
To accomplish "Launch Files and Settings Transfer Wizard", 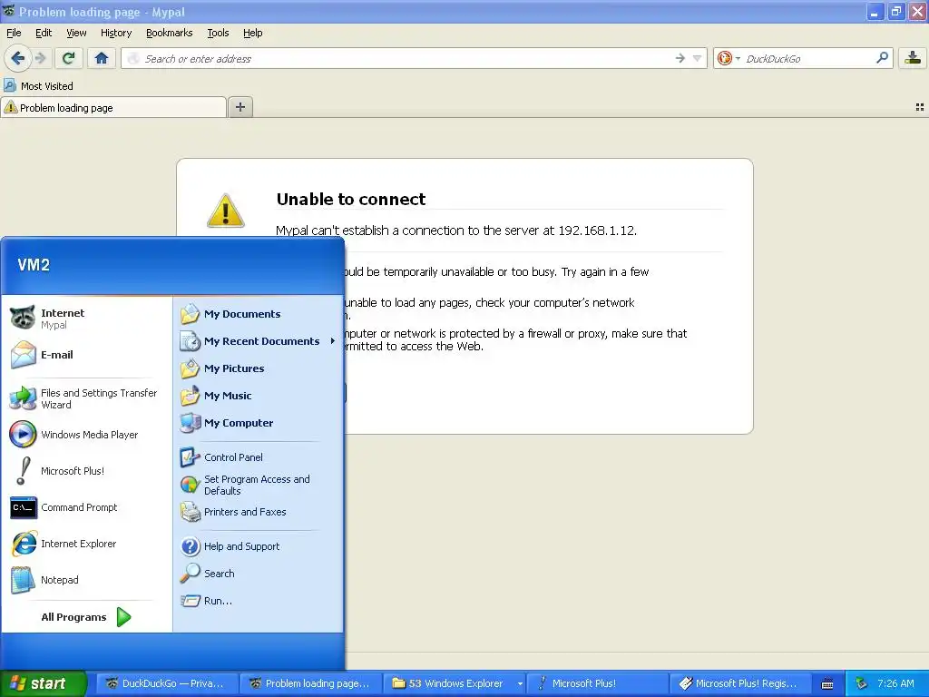I will (x=87, y=398).
